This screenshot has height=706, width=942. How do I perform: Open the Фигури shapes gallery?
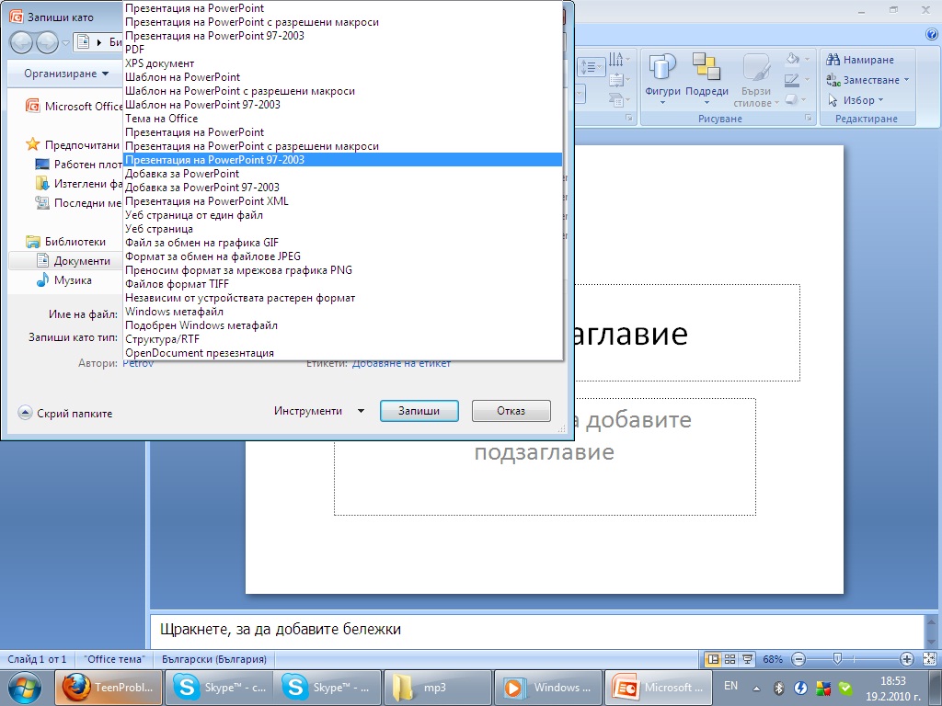(662, 79)
